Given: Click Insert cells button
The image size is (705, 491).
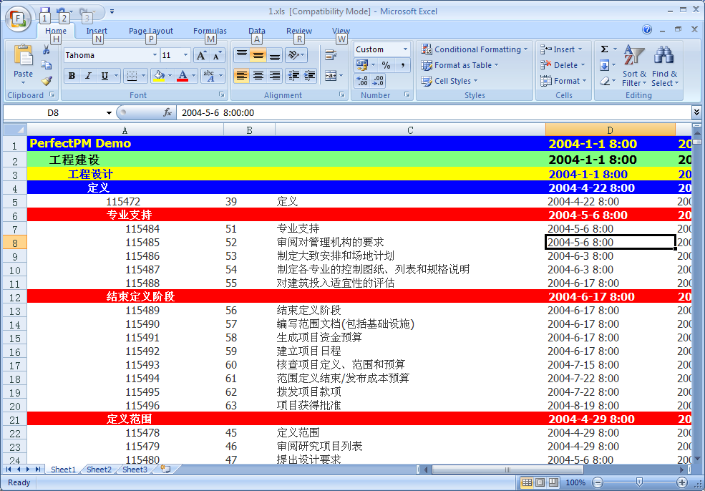Looking at the screenshot, I should [x=560, y=49].
